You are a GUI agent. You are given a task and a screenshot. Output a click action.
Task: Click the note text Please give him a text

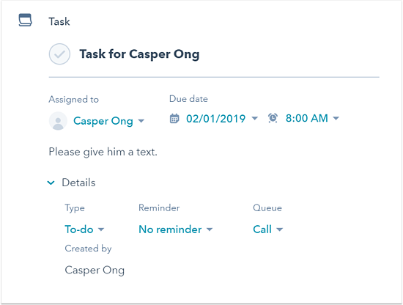pos(103,152)
